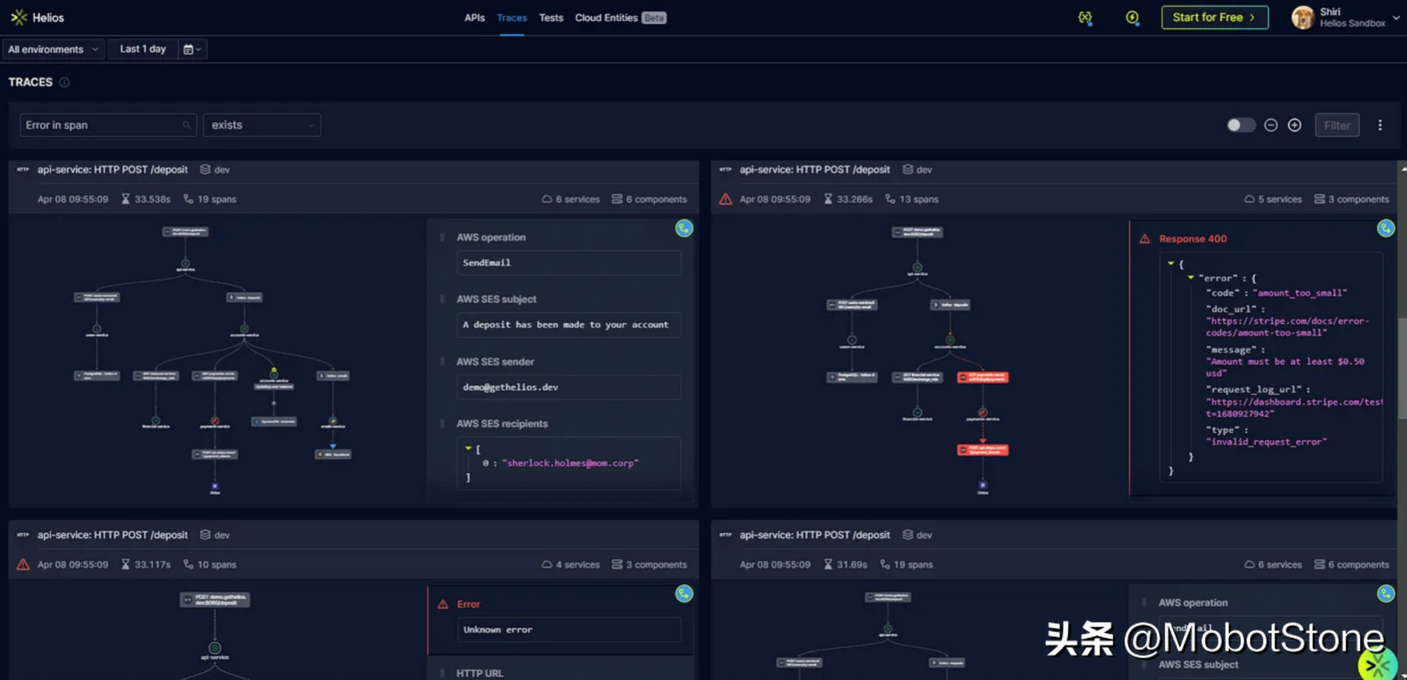Screen dimensions: 1407x680
Task: Click the warning triangle on the 33.117s trace
Action: pyautogui.click(x=23, y=565)
